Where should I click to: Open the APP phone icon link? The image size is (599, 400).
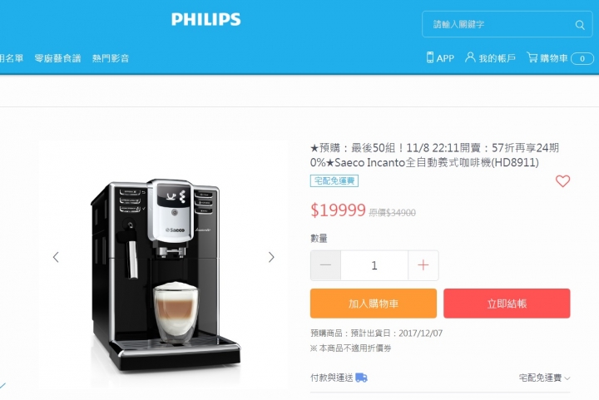(430, 57)
